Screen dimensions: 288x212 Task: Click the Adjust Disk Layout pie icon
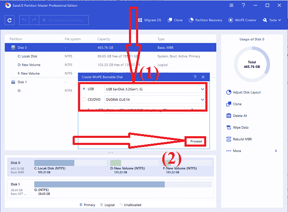coord(229,92)
